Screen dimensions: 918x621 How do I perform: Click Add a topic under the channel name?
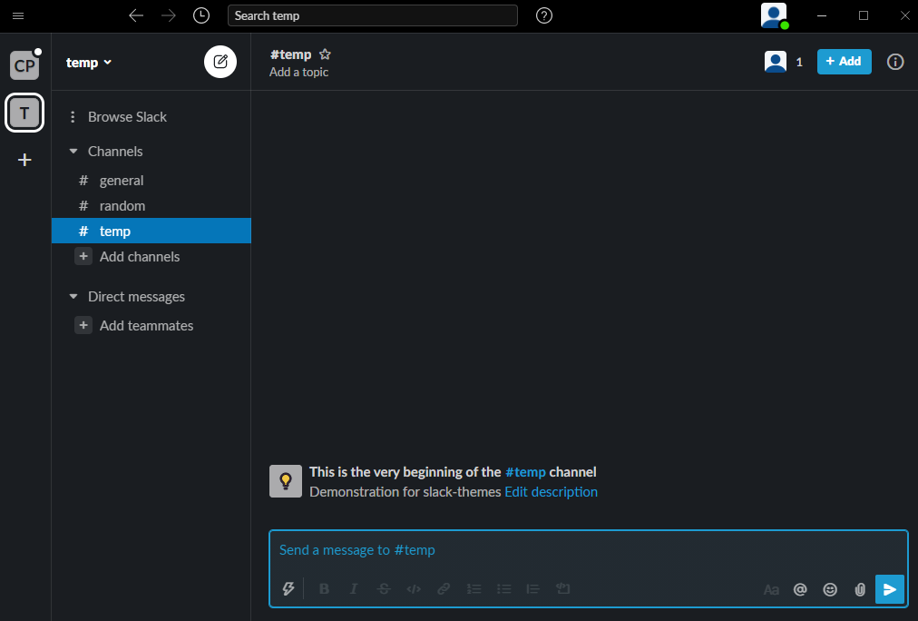click(x=298, y=72)
